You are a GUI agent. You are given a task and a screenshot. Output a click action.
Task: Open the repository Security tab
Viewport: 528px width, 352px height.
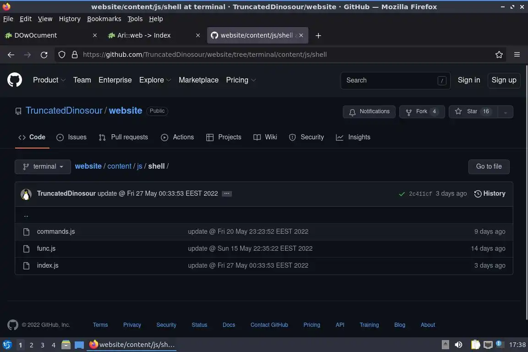pos(307,137)
